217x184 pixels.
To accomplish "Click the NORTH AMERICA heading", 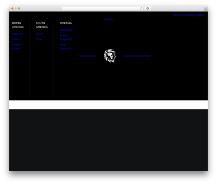I will point(18,25).
